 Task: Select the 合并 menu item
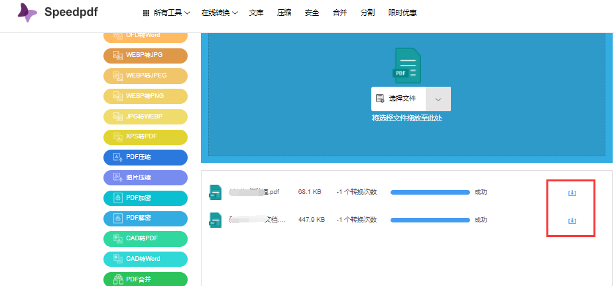(339, 13)
